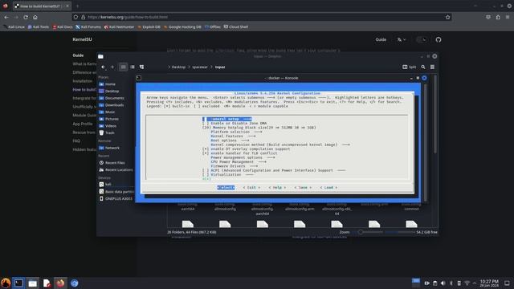This screenshot has height=289, width=514.
Task: Open Dolphin hamburger menu
Action: click(432, 67)
